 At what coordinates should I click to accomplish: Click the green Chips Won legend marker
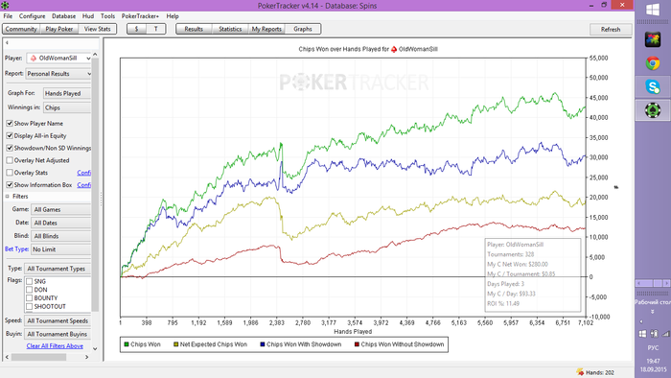(x=127, y=344)
